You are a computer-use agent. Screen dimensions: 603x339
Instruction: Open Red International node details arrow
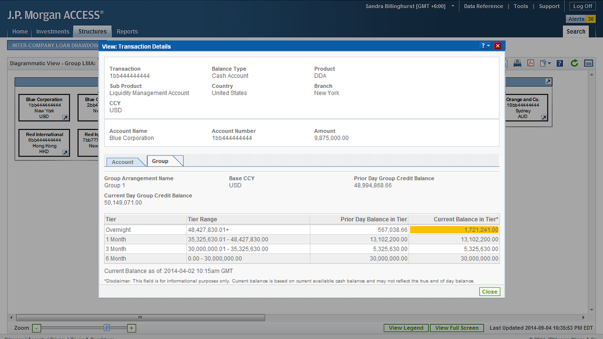(x=65, y=152)
